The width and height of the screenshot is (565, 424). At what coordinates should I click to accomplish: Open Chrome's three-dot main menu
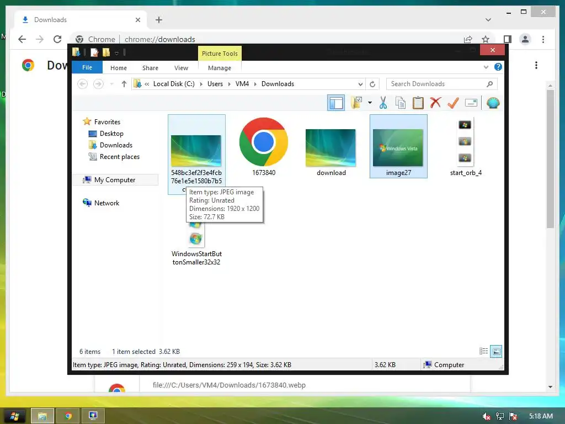pyautogui.click(x=543, y=39)
